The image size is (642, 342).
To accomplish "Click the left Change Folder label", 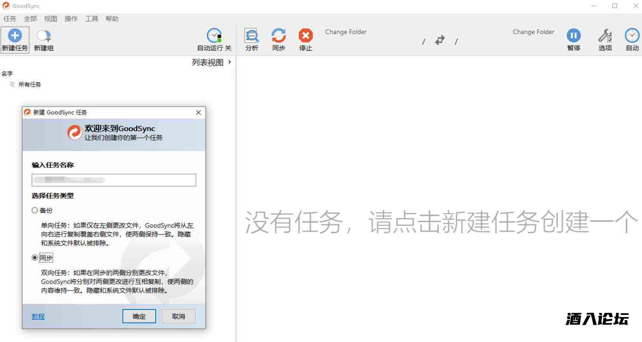I will tap(346, 32).
